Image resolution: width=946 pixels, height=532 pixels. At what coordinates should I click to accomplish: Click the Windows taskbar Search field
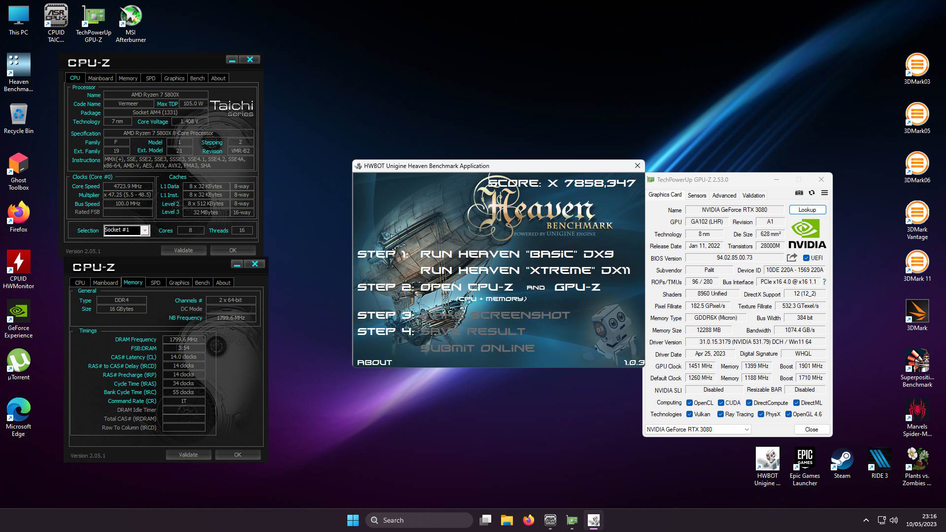419,520
